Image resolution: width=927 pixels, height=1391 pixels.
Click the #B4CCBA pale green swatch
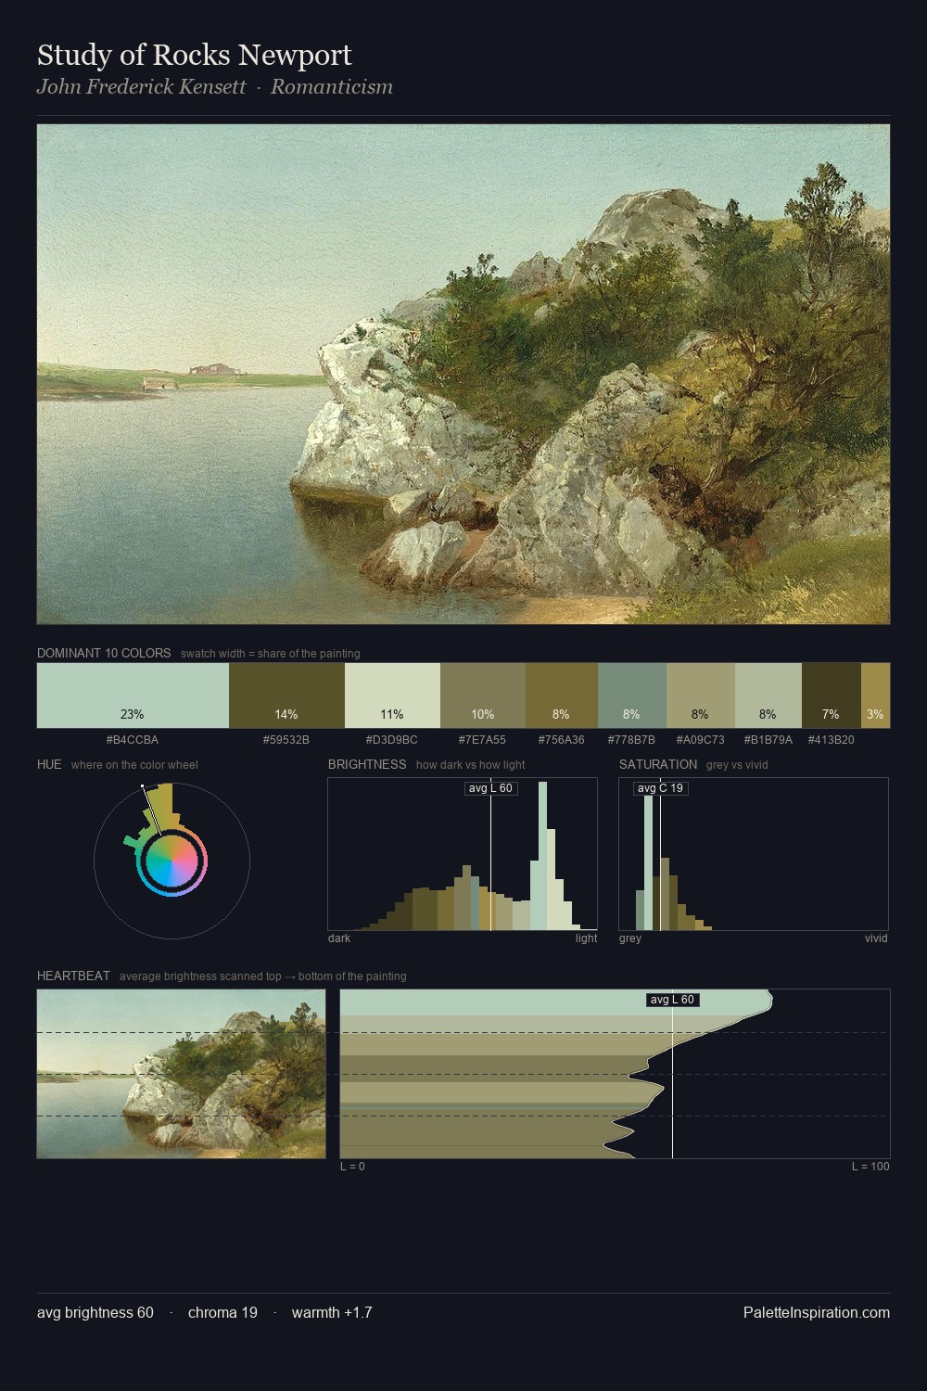pos(133,695)
